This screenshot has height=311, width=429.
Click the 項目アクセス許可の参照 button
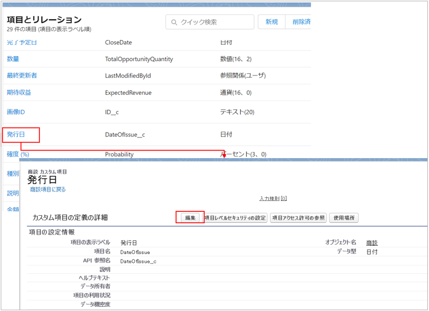(298, 218)
